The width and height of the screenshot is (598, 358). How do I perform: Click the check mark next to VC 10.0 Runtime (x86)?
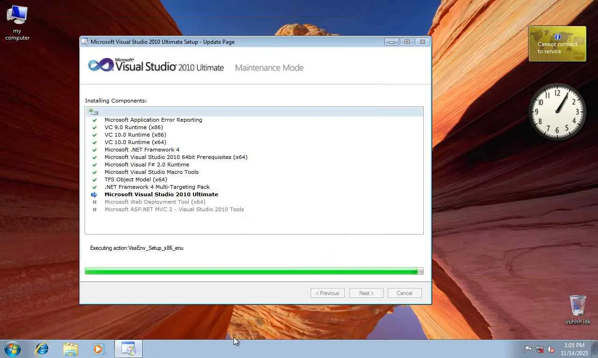94,135
